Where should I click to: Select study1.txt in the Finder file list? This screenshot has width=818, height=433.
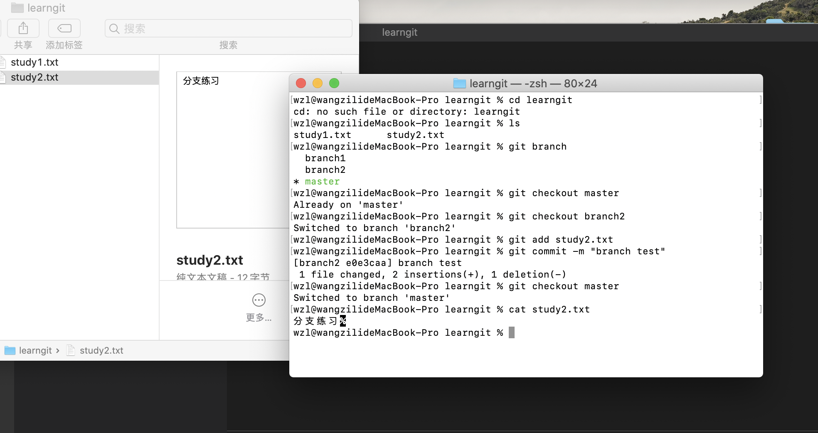coord(79,62)
